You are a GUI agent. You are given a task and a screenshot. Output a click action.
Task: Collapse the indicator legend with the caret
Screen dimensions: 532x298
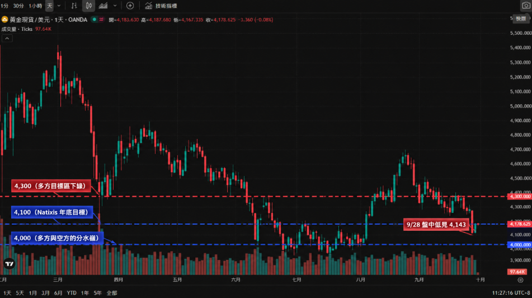pos(7,39)
